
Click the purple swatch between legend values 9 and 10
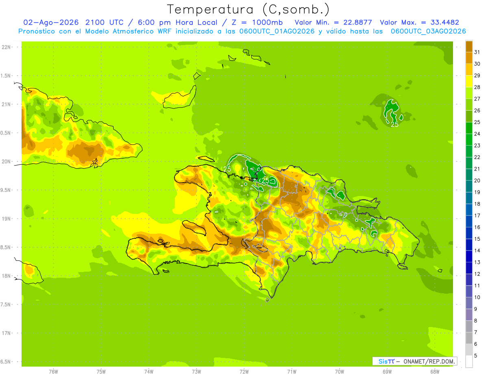click(469, 303)
